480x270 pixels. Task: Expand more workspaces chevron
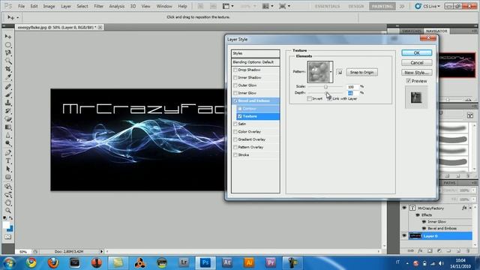coord(402,6)
